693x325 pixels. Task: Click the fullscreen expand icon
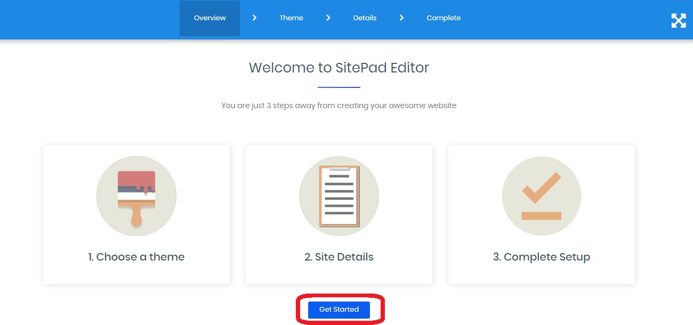[x=678, y=20]
